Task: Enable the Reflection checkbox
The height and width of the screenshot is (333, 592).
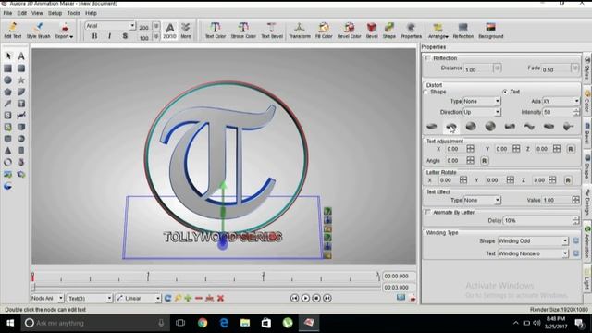Action: coord(427,57)
